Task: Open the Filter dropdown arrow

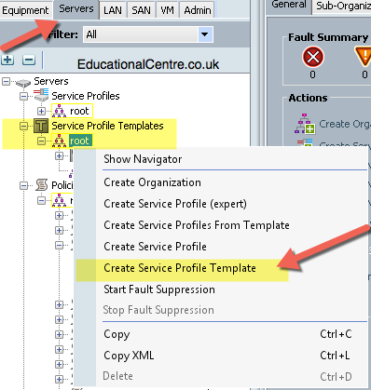Action: [205, 34]
